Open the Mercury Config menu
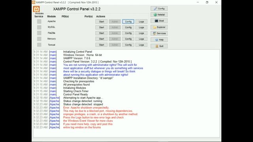 128,39
